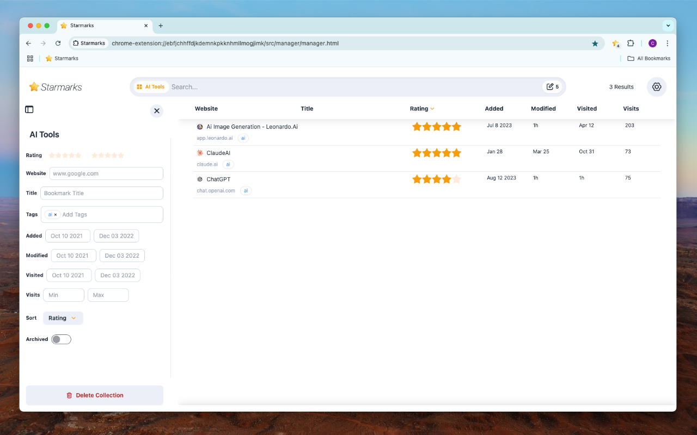Image resolution: width=697 pixels, height=435 pixels.
Task: Close the Starmarks browser tab
Action: click(146, 26)
